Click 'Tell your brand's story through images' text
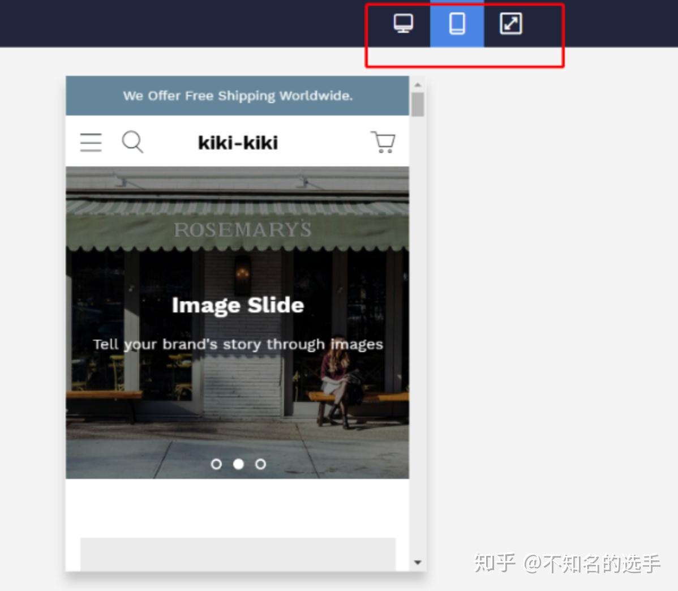 point(238,344)
